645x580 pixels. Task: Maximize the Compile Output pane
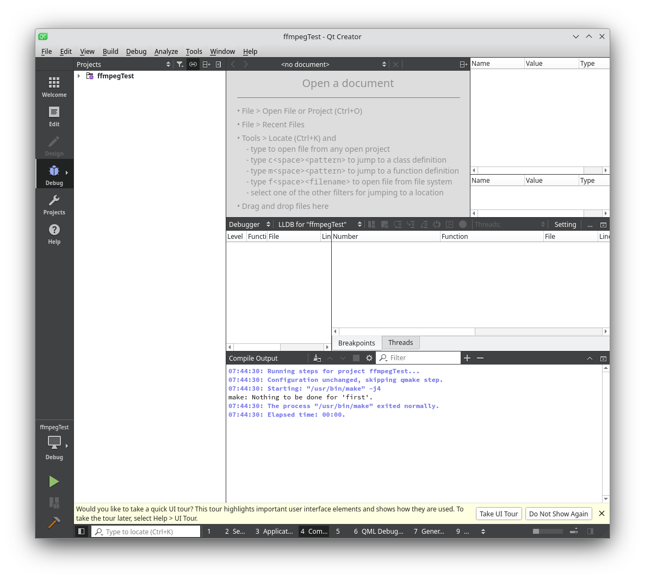[604, 359]
